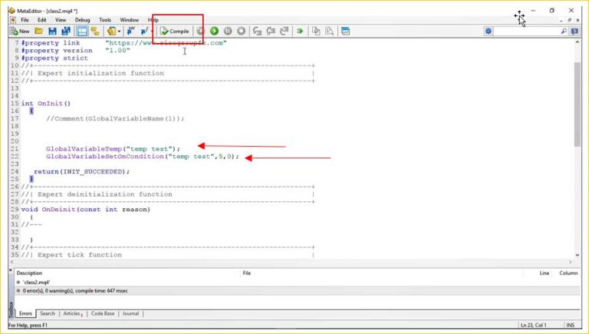Open the Window menu
This screenshot has height=334, width=589.
[x=129, y=20]
